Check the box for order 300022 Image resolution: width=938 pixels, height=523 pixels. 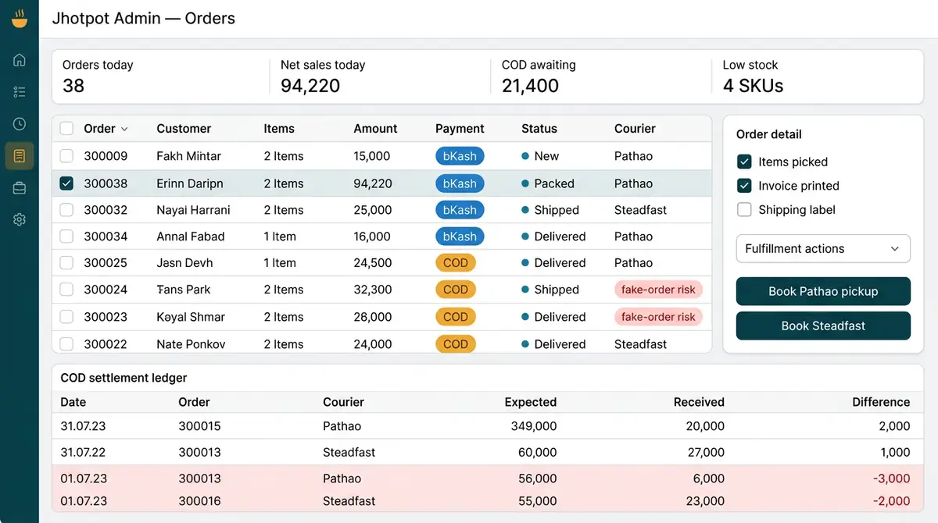[x=66, y=344]
